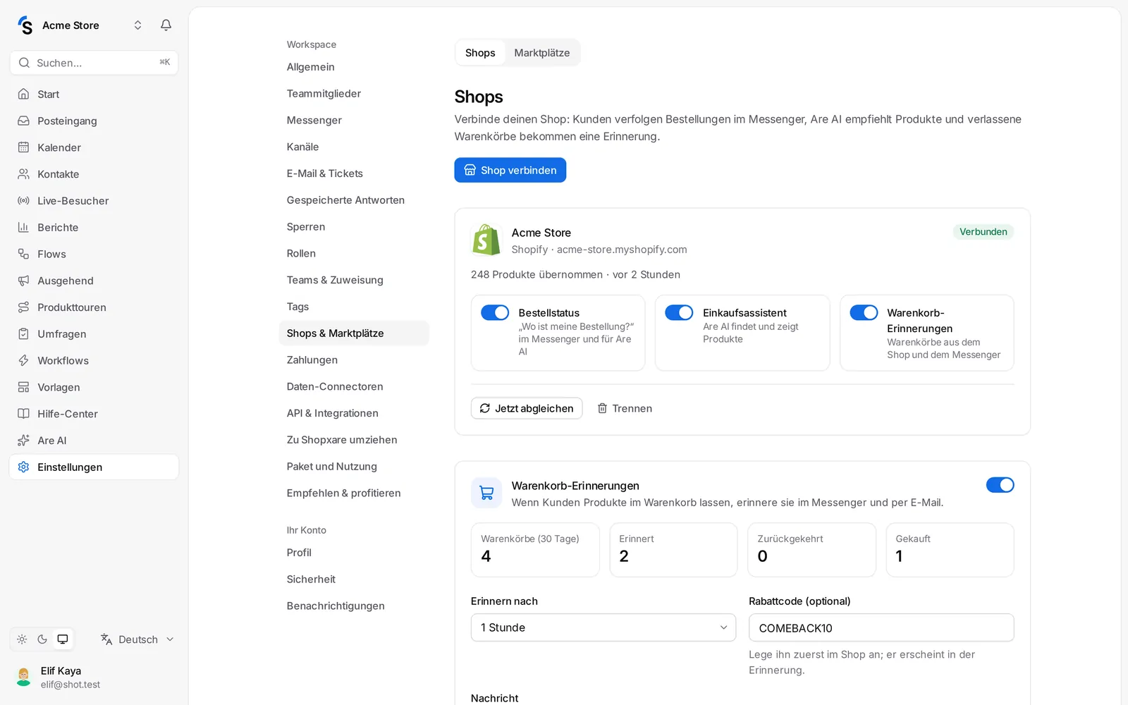The height and width of the screenshot is (705, 1128).
Task: Open Zahlungen settings
Action: pyautogui.click(x=354, y=360)
